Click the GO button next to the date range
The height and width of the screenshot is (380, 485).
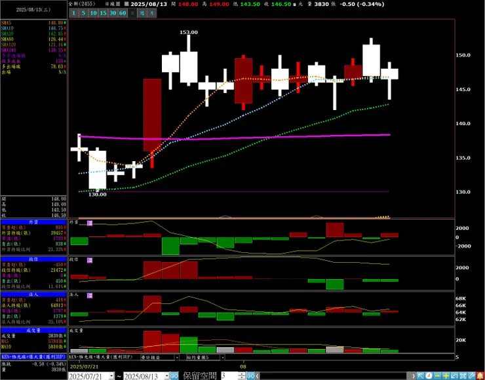(174, 376)
